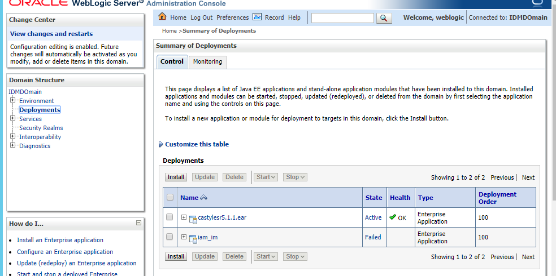This screenshot has height=276, width=556.
Task: Open Help from the toolbar
Action: pos(294,17)
